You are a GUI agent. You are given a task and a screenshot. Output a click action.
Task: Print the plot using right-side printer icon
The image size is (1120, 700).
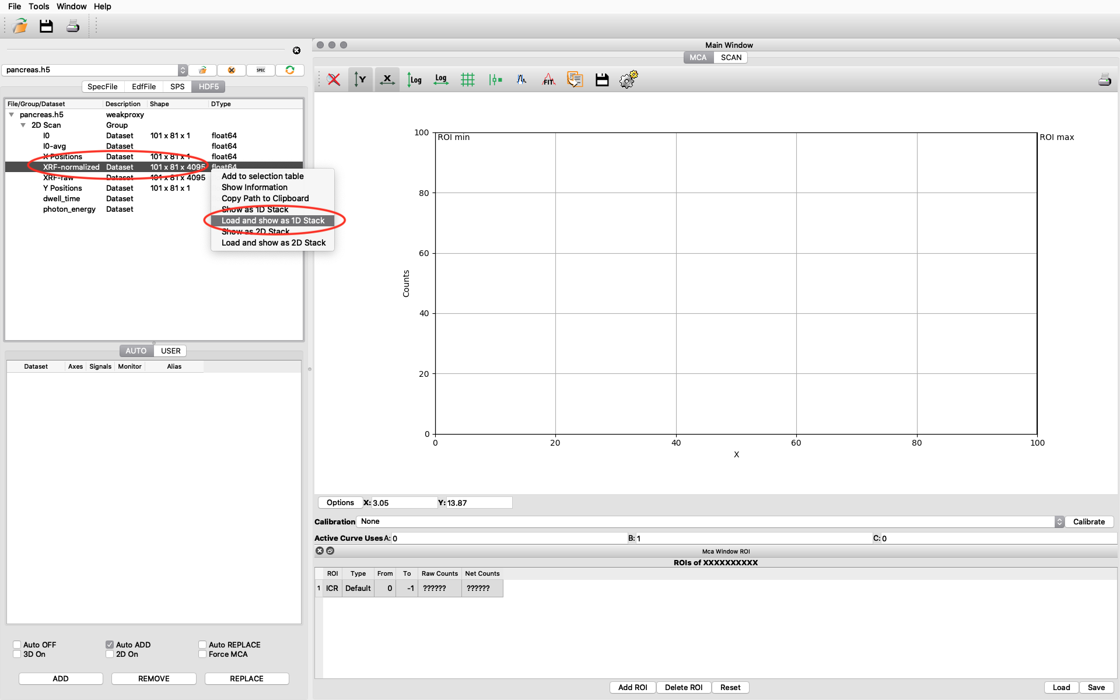(x=1105, y=80)
